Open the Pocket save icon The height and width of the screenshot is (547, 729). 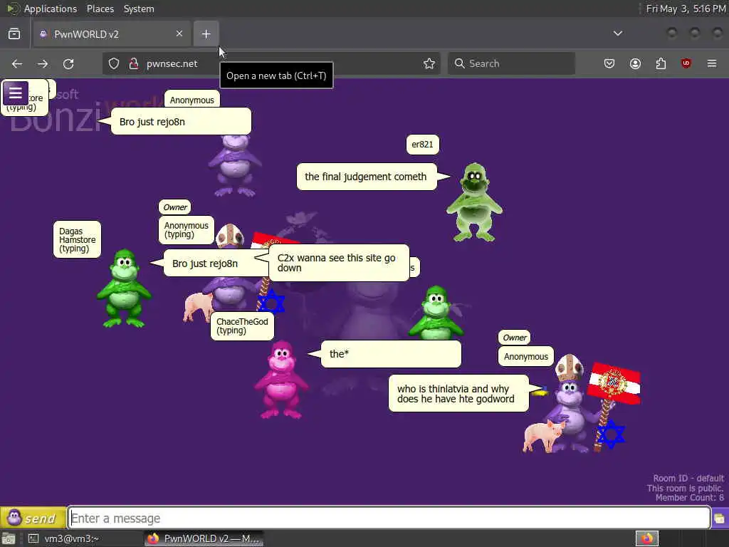609,63
